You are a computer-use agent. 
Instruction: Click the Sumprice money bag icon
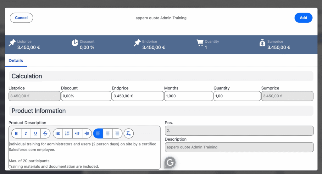pos(262,43)
